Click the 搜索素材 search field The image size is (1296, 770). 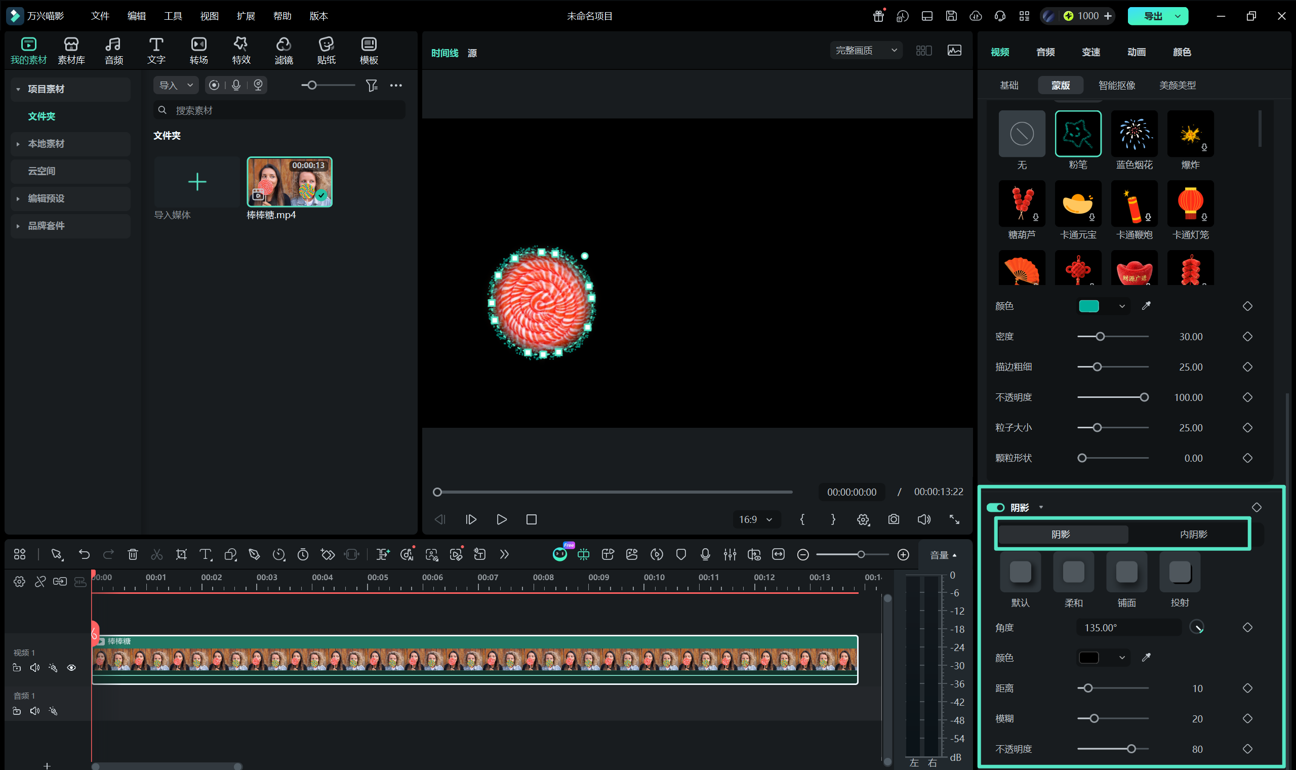(x=279, y=110)
